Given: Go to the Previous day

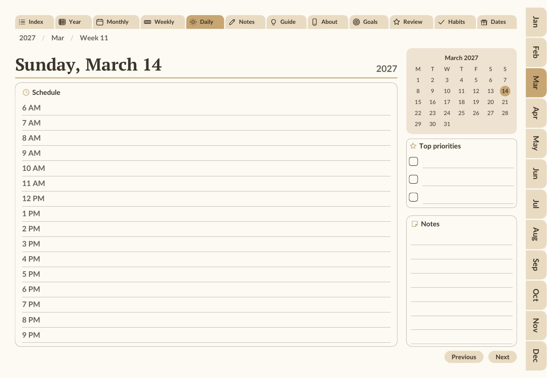Looking at the screenshot, I should [x=463, y=357].
